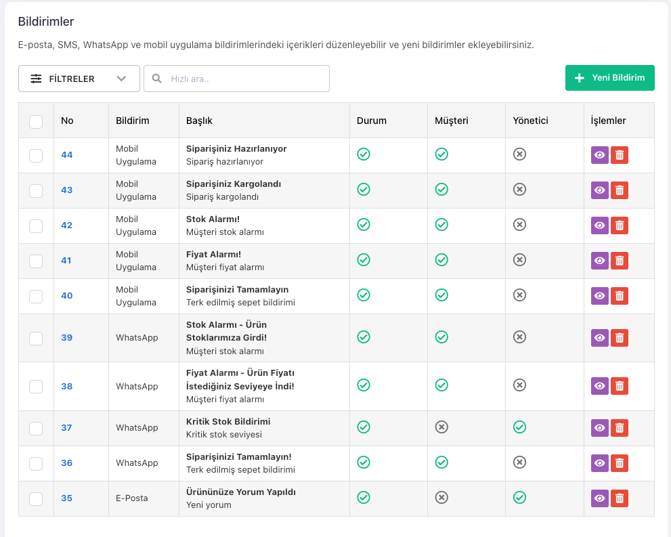Viewport: 671px width, 537px height.
Task: Open notification number 44 link
Action: pyautogui.click(x=66, y=155)
